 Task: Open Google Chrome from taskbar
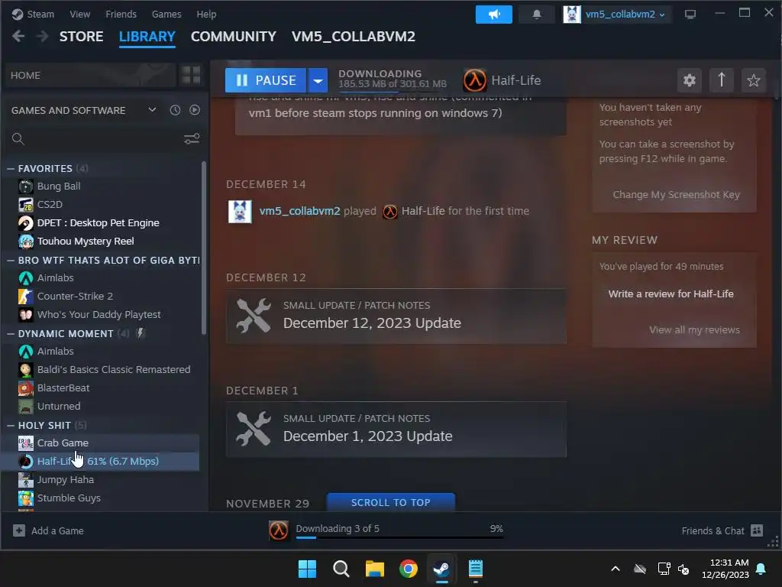pyautogui.click(x=409, y=569)
